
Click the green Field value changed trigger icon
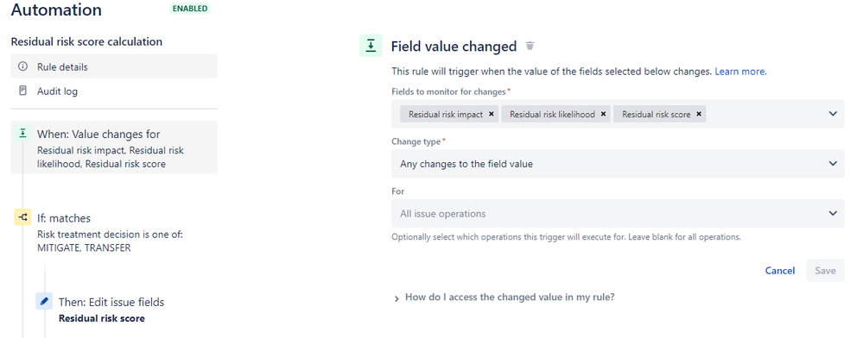point(371,46)
